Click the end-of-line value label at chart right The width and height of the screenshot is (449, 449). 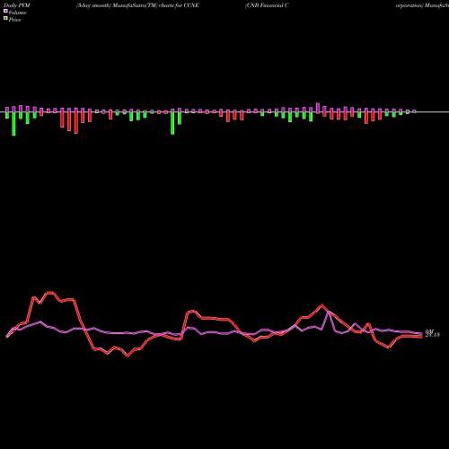pos(432,333)
